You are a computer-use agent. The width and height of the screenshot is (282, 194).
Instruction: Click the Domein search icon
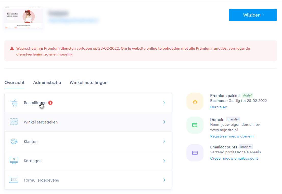coord(195,125)
